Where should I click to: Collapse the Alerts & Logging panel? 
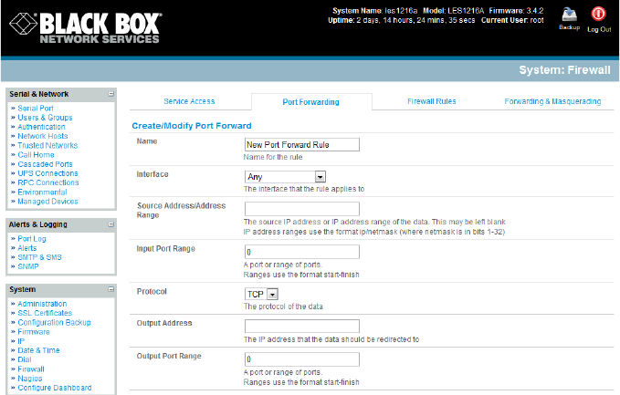pos(110,223)
